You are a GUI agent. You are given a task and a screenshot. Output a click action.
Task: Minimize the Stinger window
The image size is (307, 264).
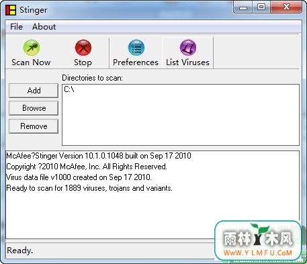tap(243, 7)
